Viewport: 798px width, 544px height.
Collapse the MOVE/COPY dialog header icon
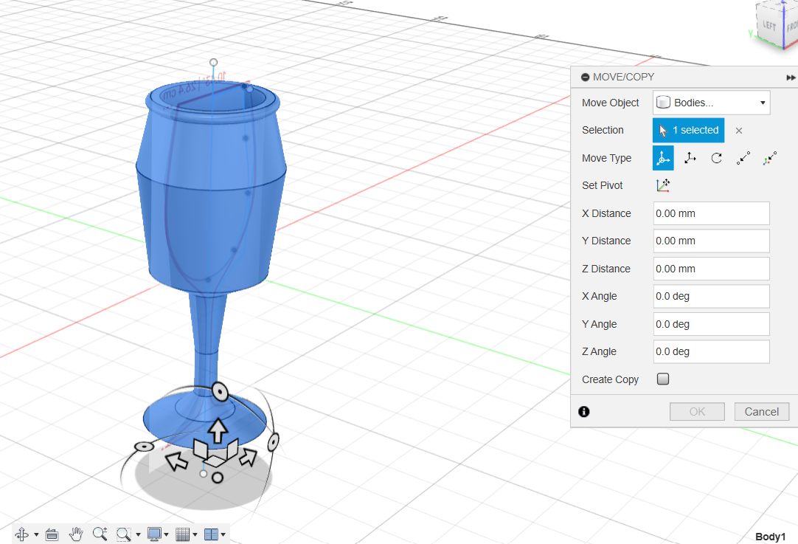click(x=586, y=77)
